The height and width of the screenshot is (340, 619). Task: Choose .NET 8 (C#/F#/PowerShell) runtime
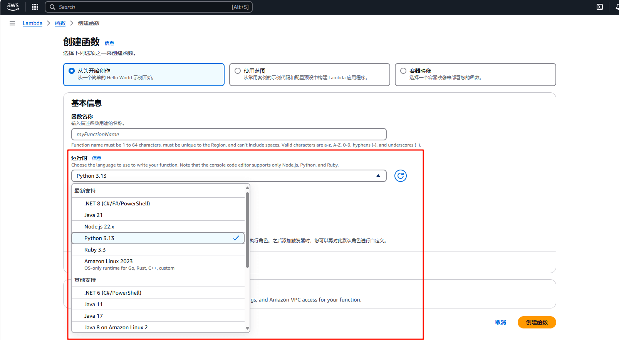click(158, 203)
